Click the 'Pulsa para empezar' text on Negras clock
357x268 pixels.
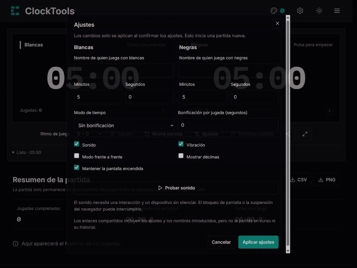(x=313, y=45)
